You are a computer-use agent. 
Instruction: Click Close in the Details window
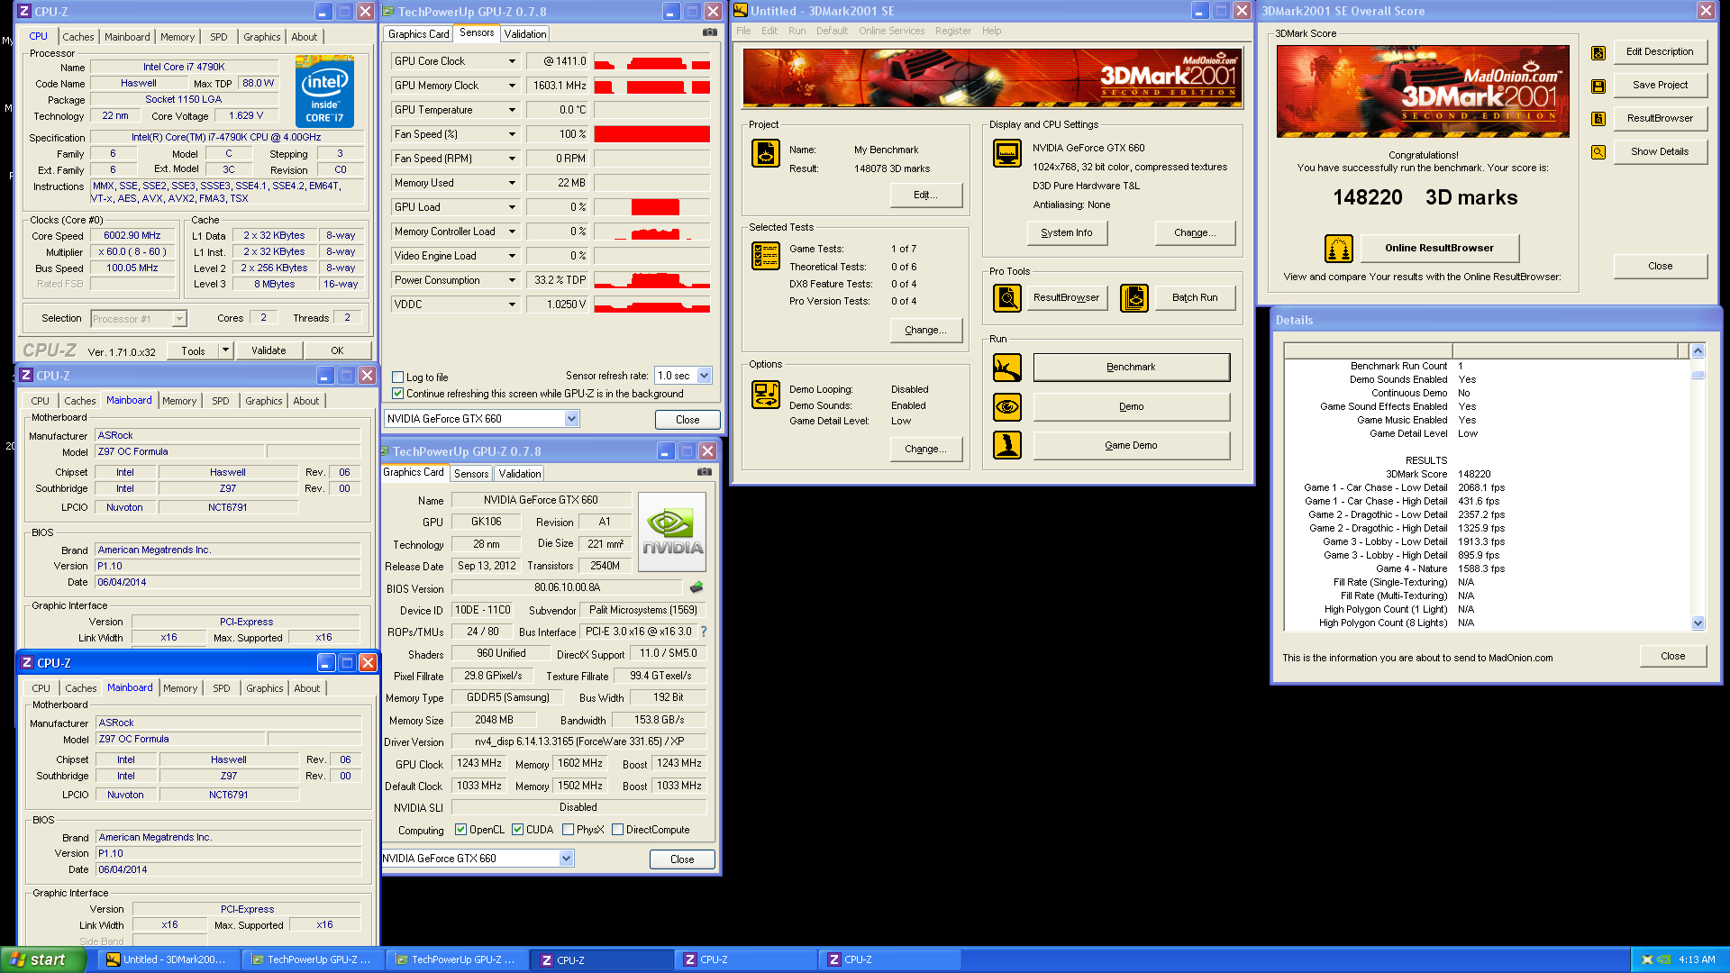1672,656
